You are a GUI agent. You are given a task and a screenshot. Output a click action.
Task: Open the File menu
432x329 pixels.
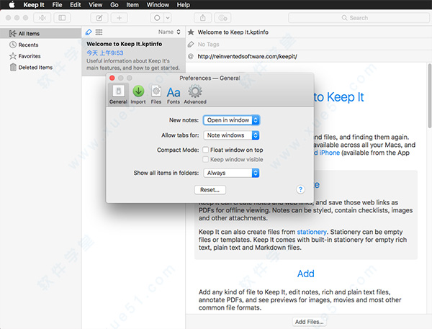pos(58,5)
